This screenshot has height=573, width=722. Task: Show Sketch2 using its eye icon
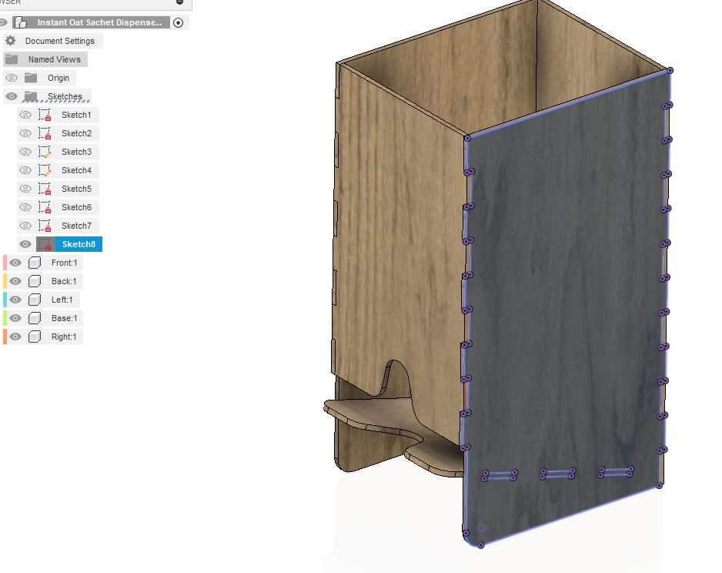pyautogui.click(x=25, y=133)
